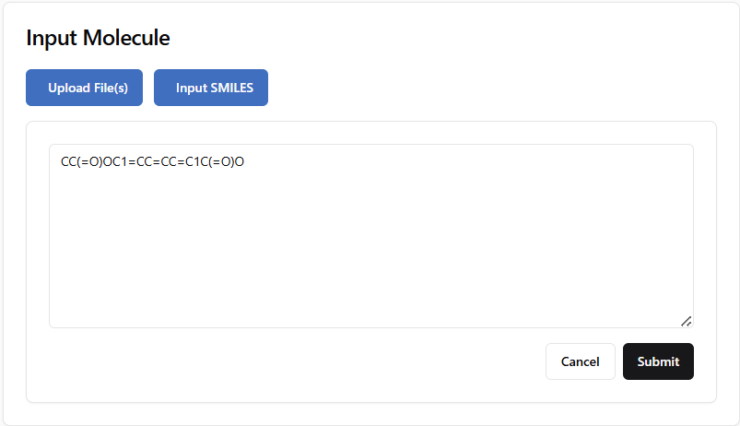The height and width of the screenshot is (426, 740).
Task: Place cursor at end of SMILES string
Action: pyautogui.click(x=245, y=162)
